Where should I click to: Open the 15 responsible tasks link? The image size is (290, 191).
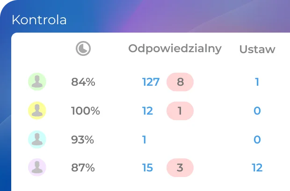pos(147,168)
